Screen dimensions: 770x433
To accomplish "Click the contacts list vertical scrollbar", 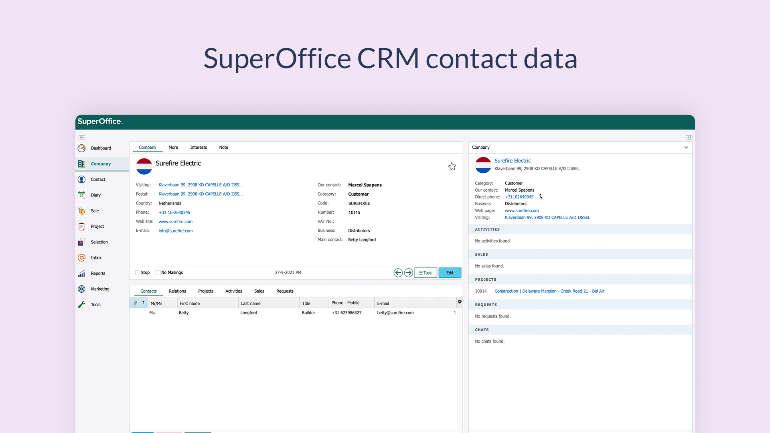I will point(460,369).
